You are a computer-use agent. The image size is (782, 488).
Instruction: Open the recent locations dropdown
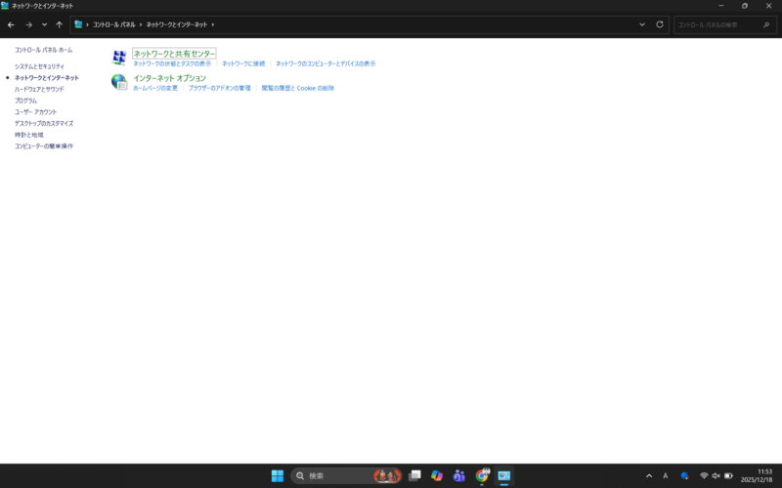tap(44, 24)
